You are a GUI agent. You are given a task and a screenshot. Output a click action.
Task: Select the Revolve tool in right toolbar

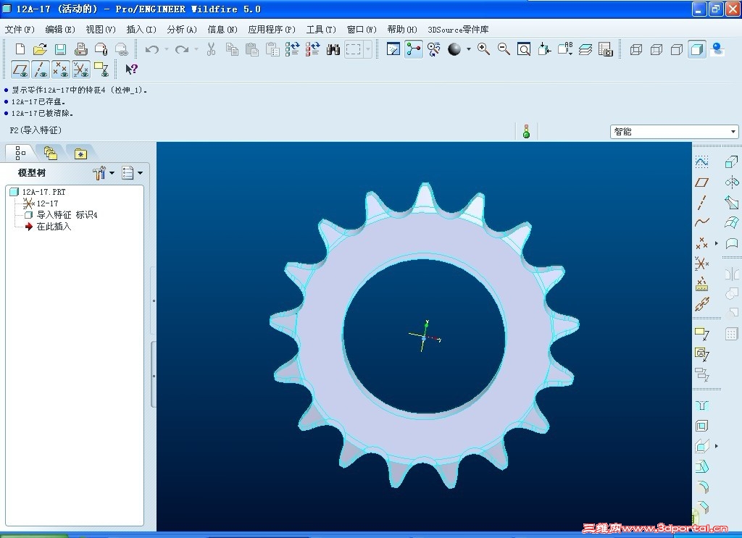[x=732, y=182]
